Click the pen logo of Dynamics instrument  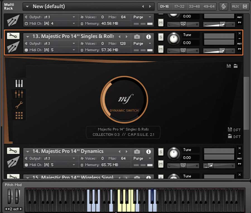click(13, 162)
